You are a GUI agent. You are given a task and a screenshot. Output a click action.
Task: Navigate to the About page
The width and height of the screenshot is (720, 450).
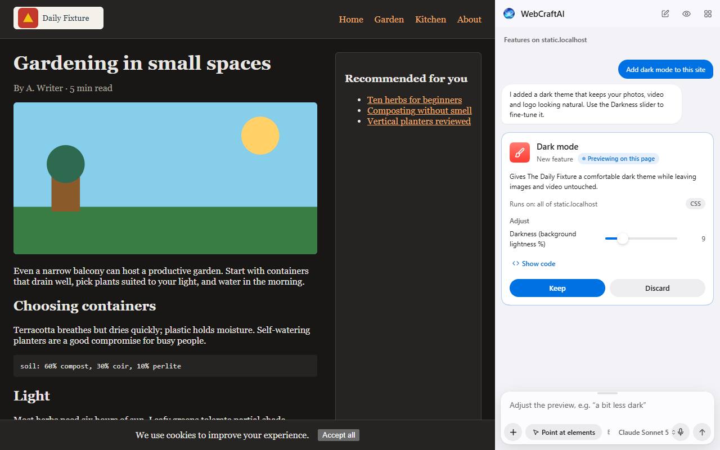(x=470, y=19)
